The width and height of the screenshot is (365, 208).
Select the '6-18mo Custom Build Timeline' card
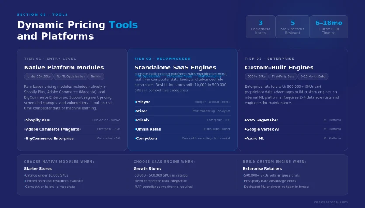(329, 27)
